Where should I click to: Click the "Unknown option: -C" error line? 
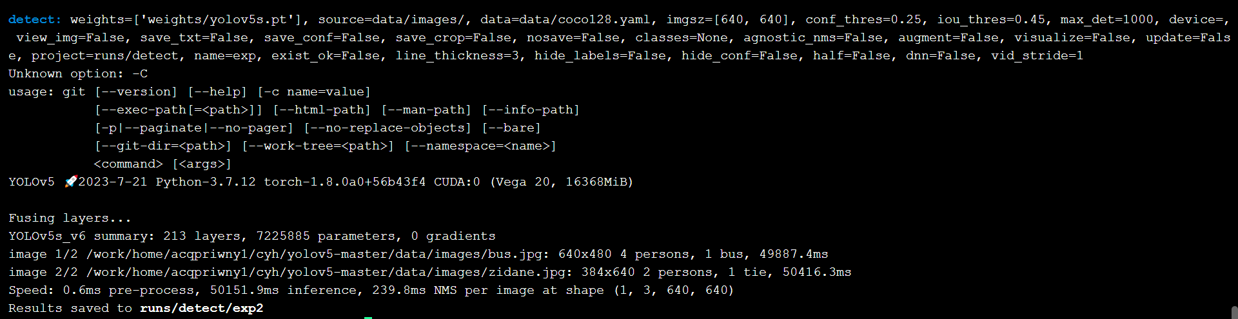[78, 74]
